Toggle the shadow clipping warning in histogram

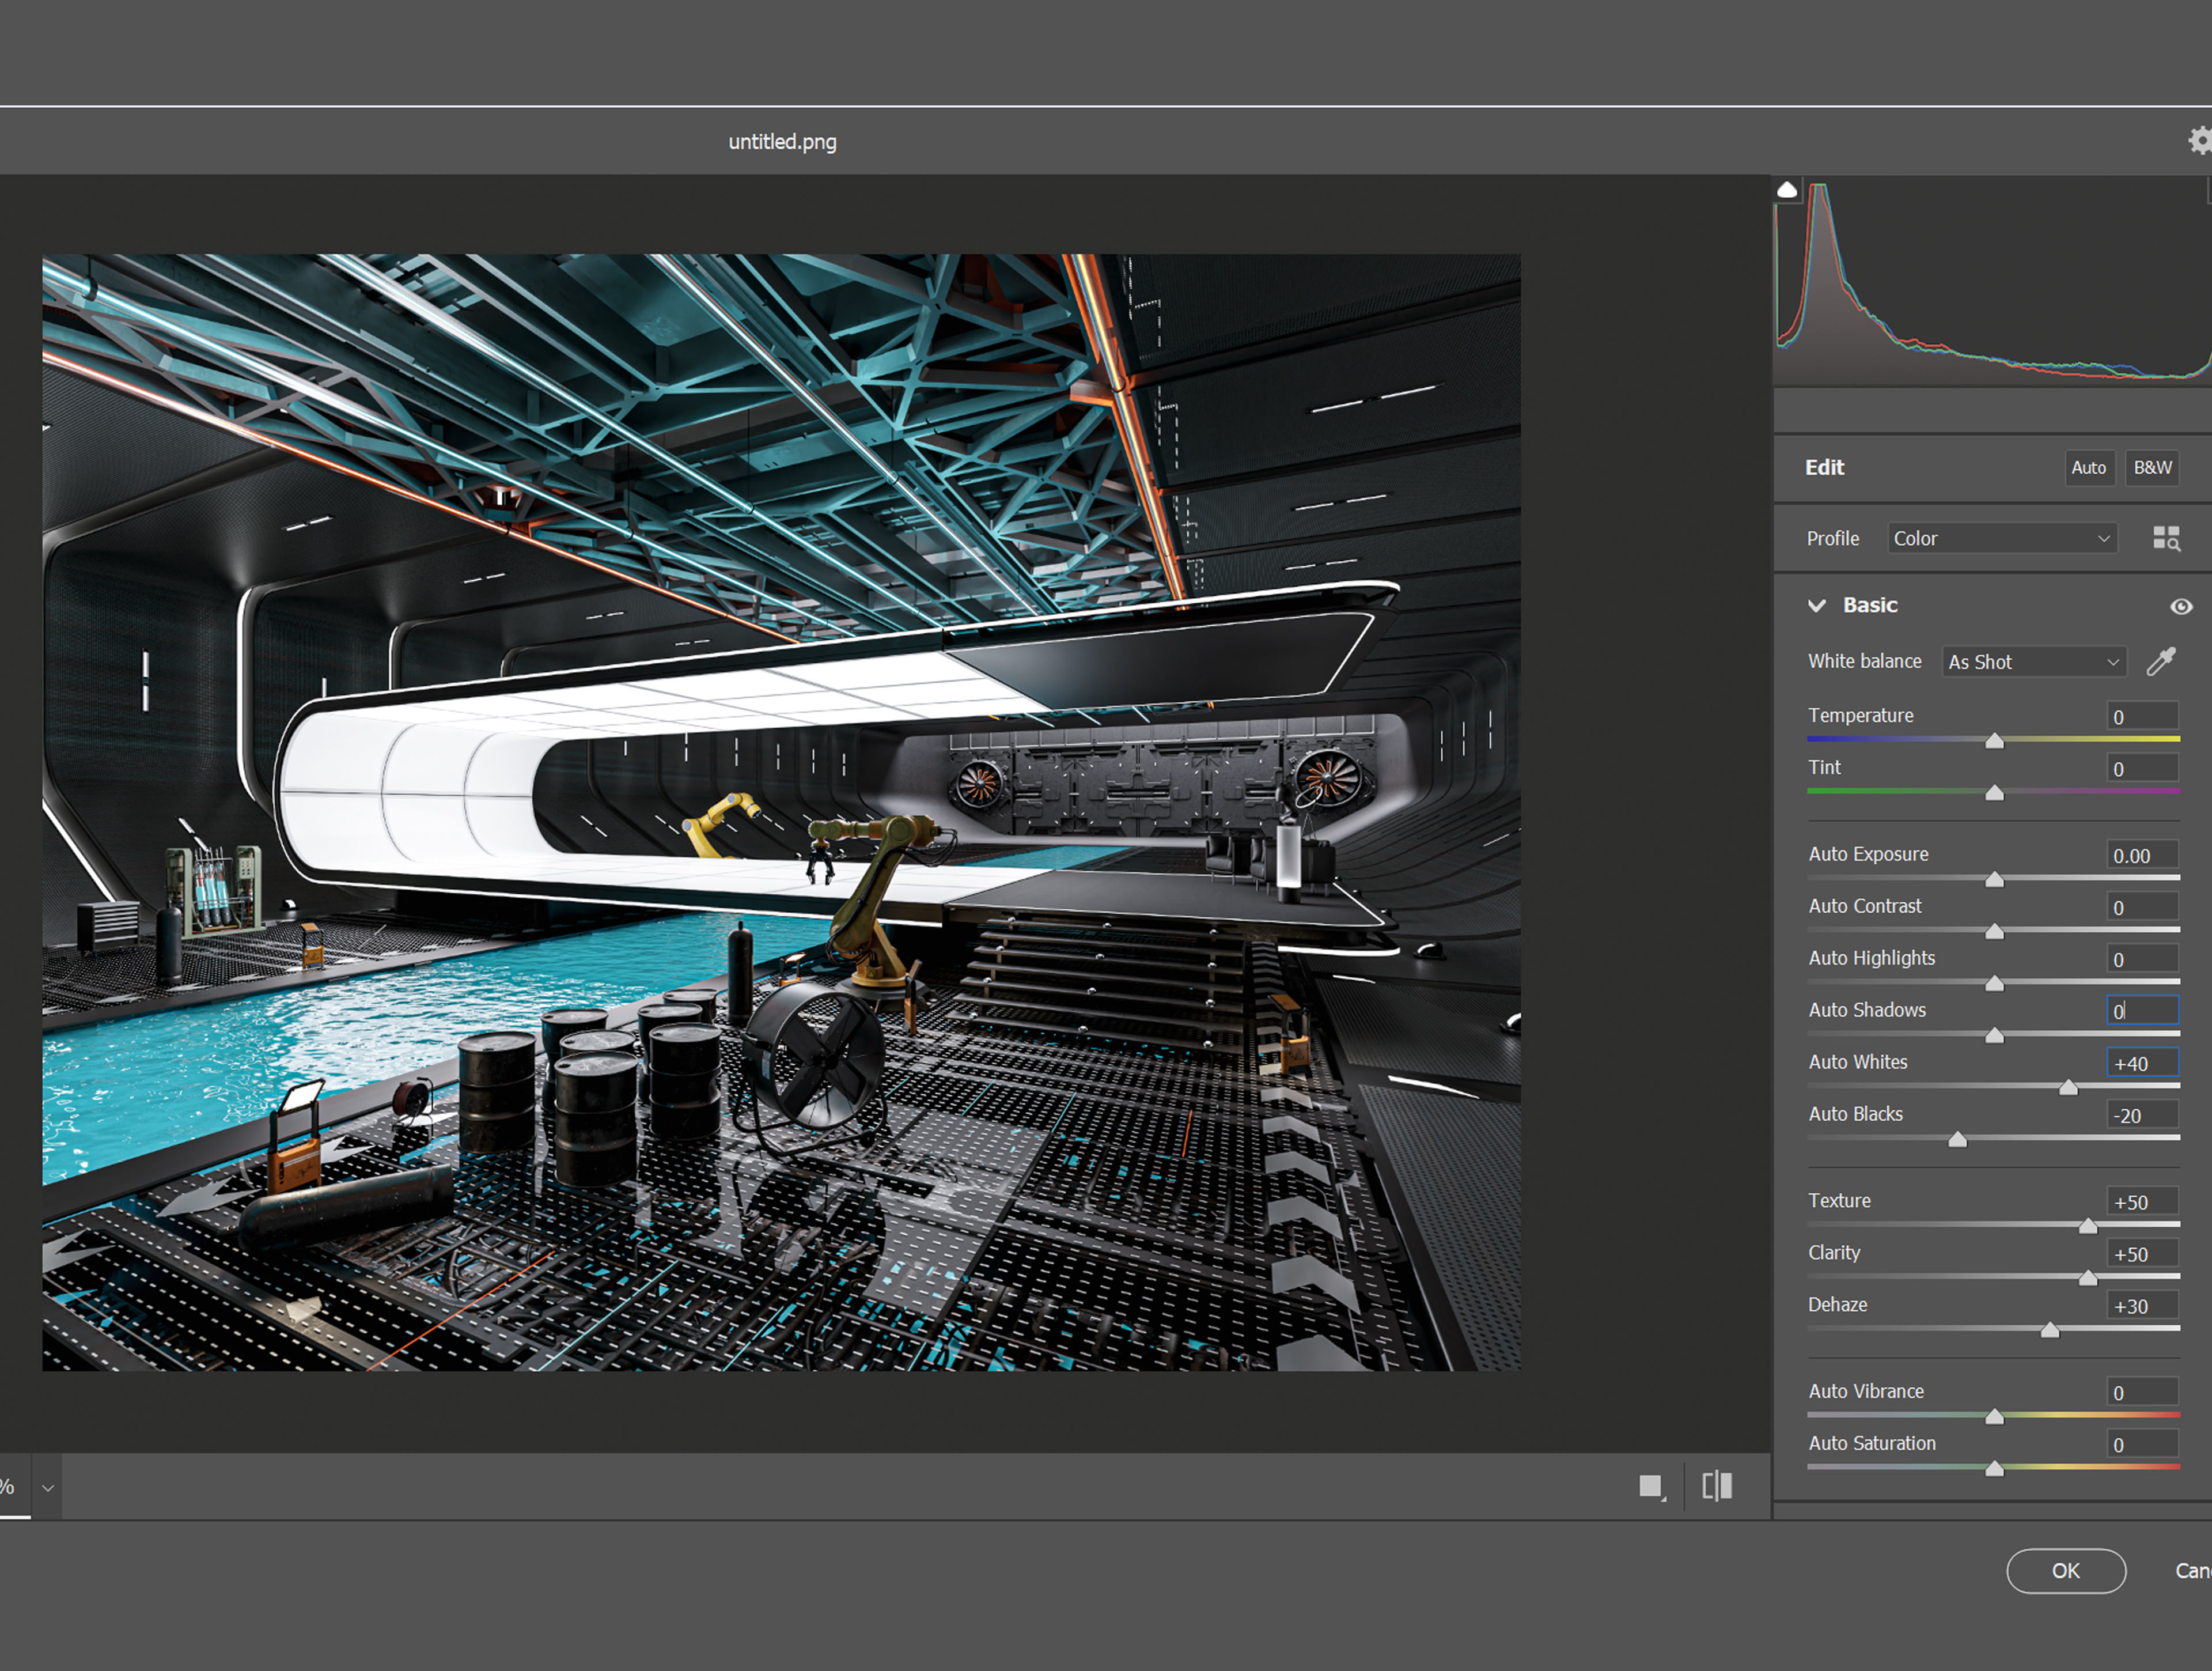[x=1787, y=189]
